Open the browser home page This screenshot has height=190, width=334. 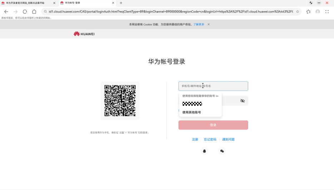click(34, 12)
